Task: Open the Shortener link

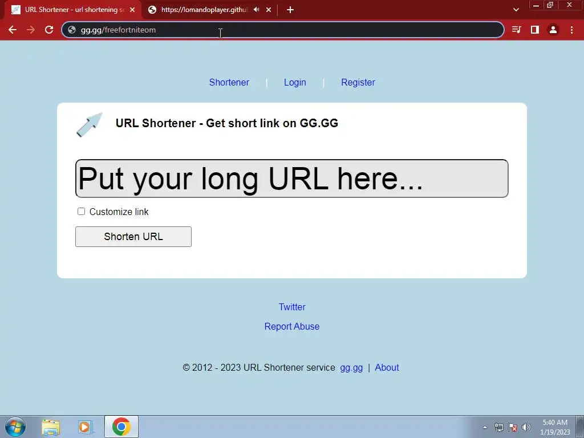Action: click(229, 82)
